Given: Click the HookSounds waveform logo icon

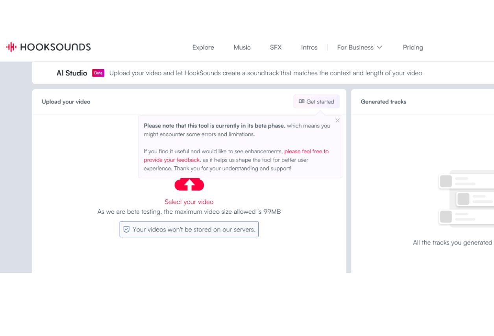Looking at the screenshot, I should click(x=11, y=47).
